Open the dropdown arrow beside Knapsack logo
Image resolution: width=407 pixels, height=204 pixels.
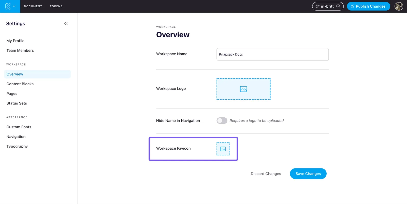[14, 6]
